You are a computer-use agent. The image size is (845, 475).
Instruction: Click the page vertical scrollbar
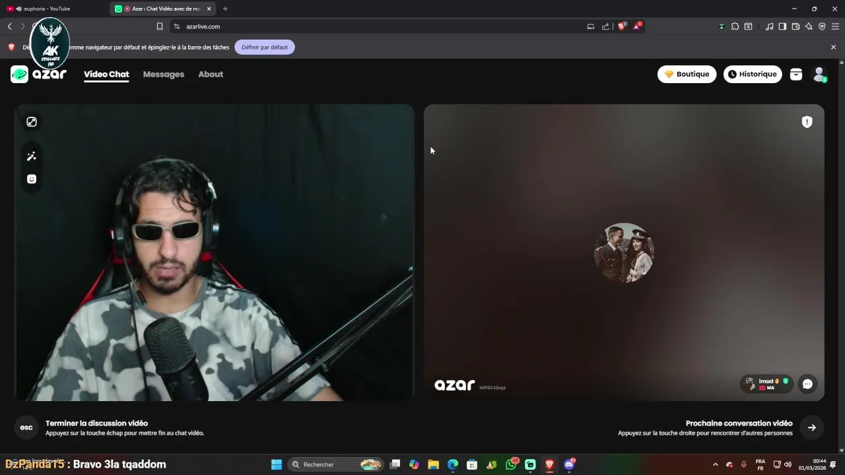[841, 255]
